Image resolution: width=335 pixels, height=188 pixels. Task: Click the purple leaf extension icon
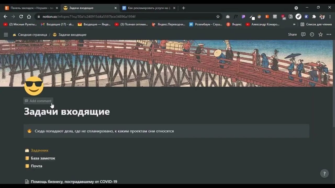(x=243, y=16)
